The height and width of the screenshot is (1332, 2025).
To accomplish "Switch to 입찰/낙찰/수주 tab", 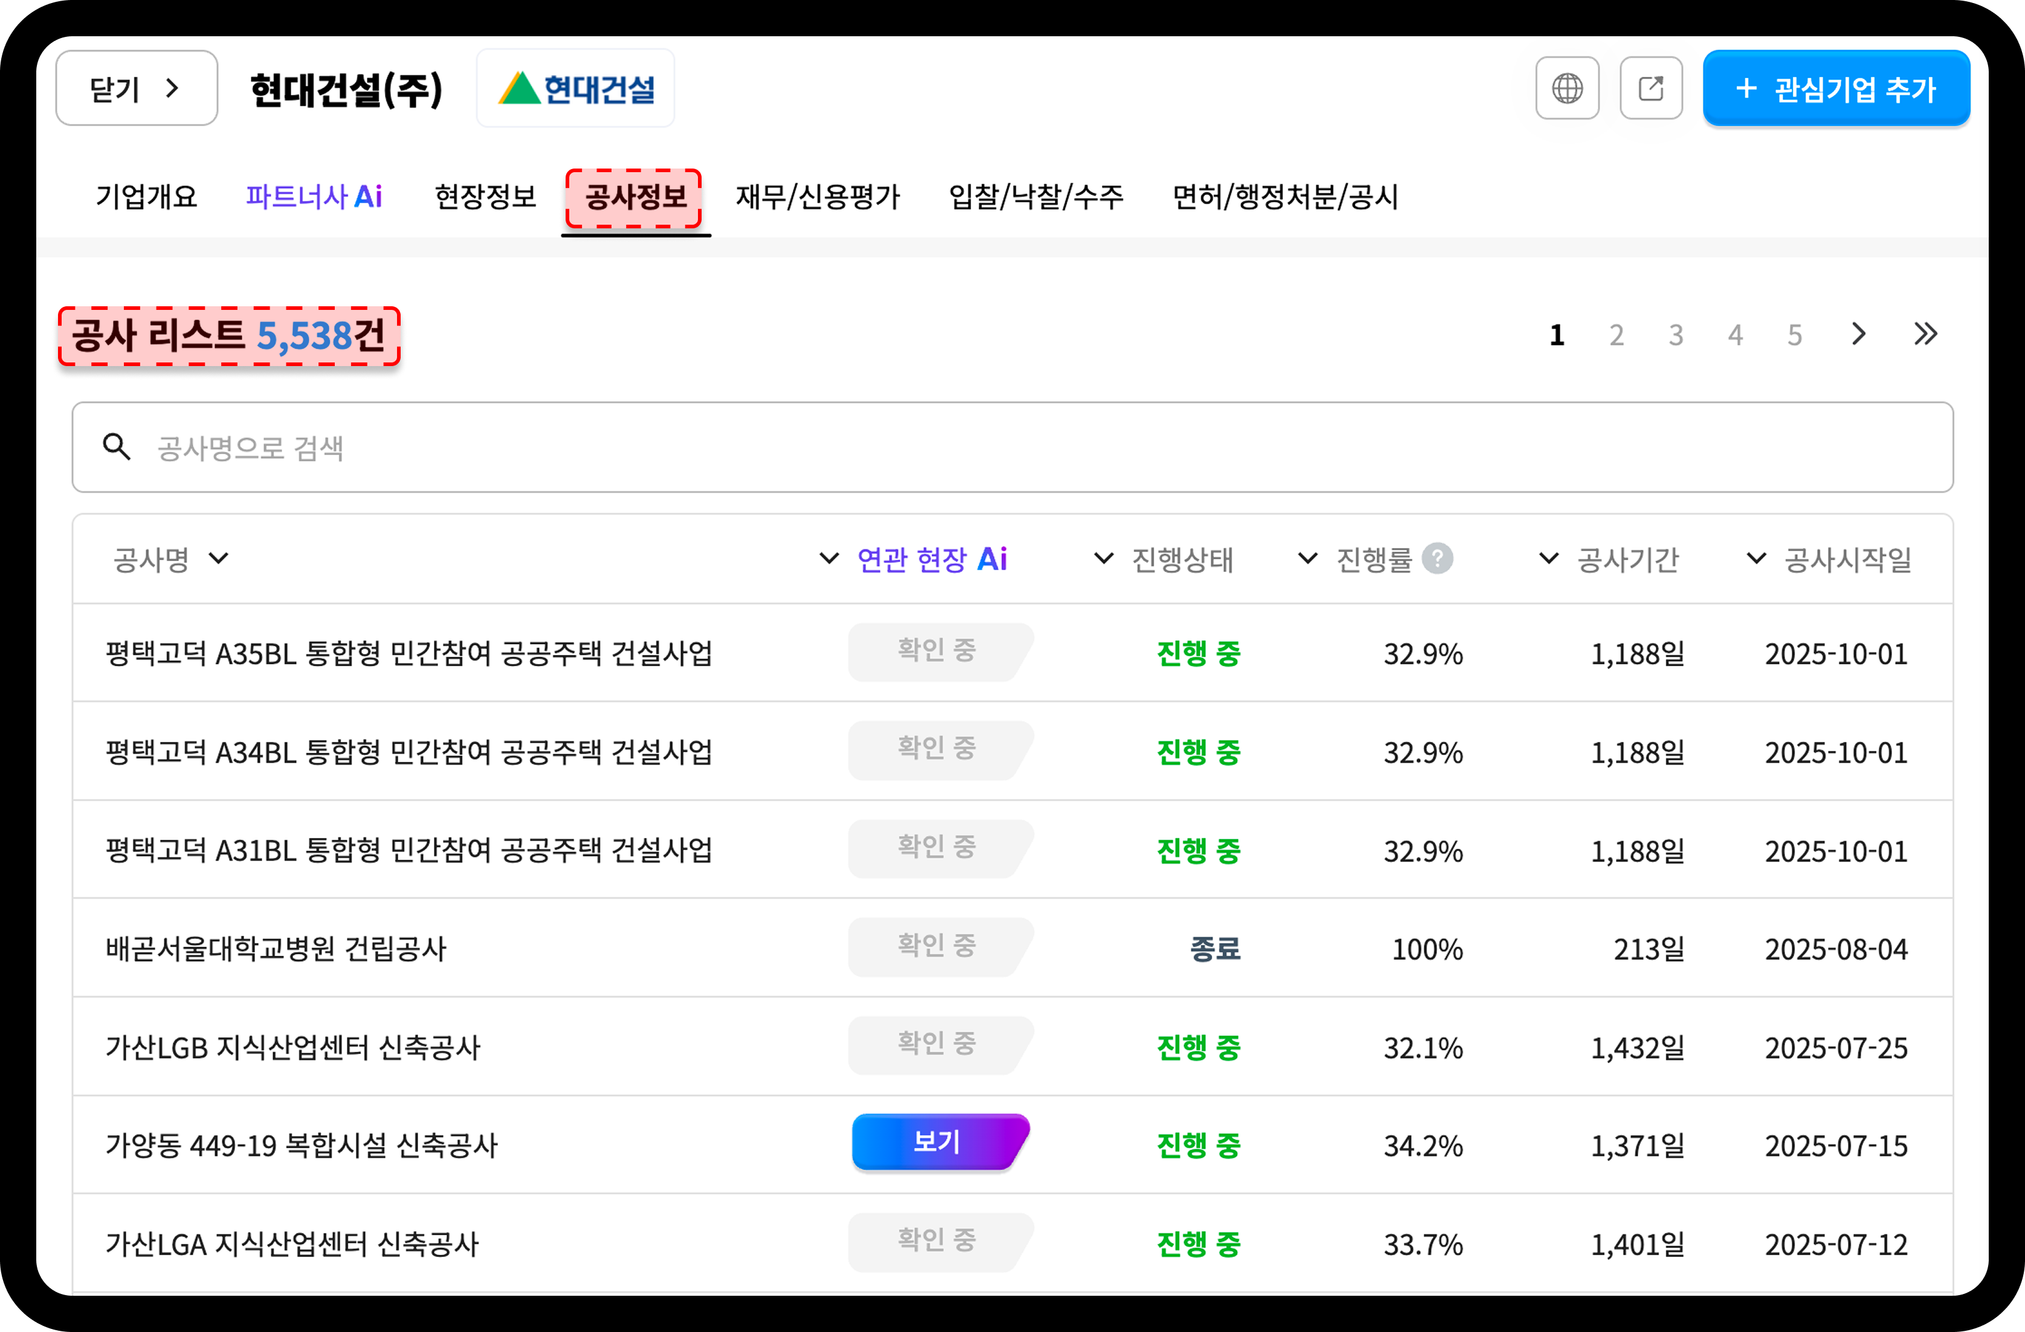I will [1036, 198].
